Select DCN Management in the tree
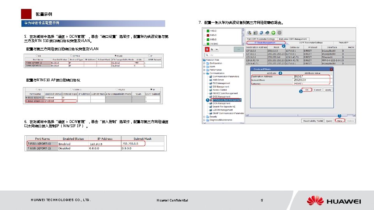This screenshot has width=374, height=210. point(222,103)
